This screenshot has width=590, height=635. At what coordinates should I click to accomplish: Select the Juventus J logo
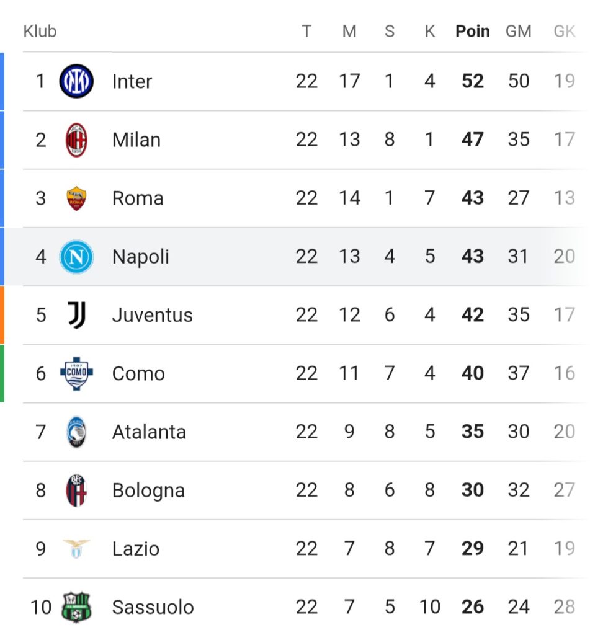[76, 315]
